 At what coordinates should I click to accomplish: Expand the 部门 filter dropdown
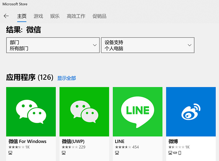[53, 45]
